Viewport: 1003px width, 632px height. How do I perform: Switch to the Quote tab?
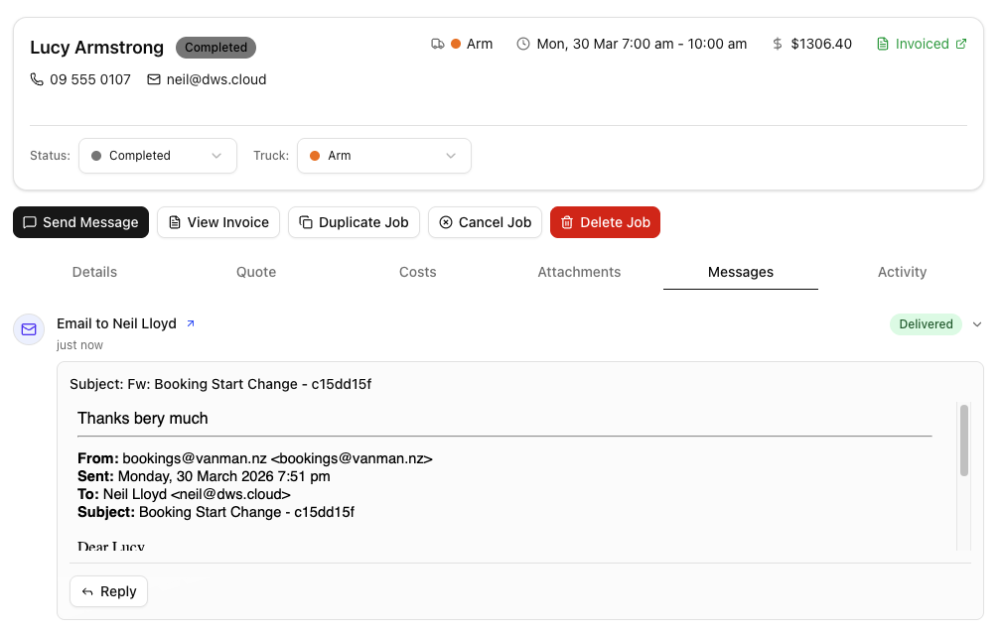256,272
